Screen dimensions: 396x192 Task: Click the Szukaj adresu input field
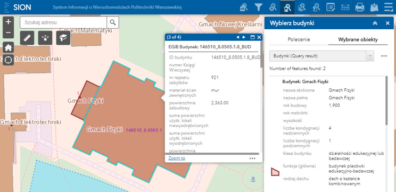[x=63, y=22]
